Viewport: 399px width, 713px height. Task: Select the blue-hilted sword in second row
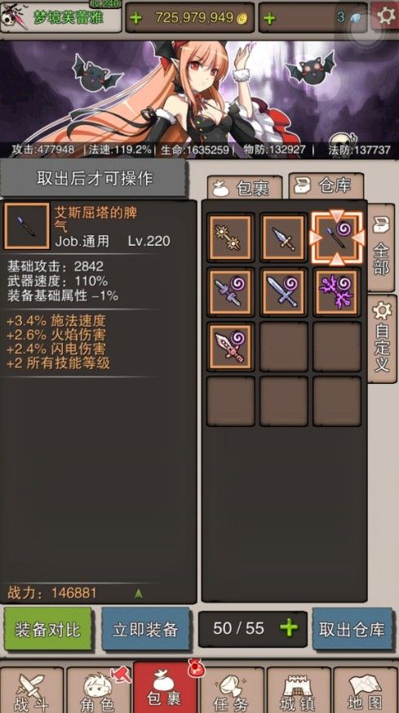tap(230, 292)
